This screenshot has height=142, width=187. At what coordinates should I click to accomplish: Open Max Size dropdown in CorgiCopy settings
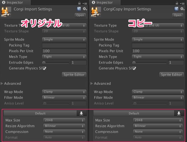[158, 120]
